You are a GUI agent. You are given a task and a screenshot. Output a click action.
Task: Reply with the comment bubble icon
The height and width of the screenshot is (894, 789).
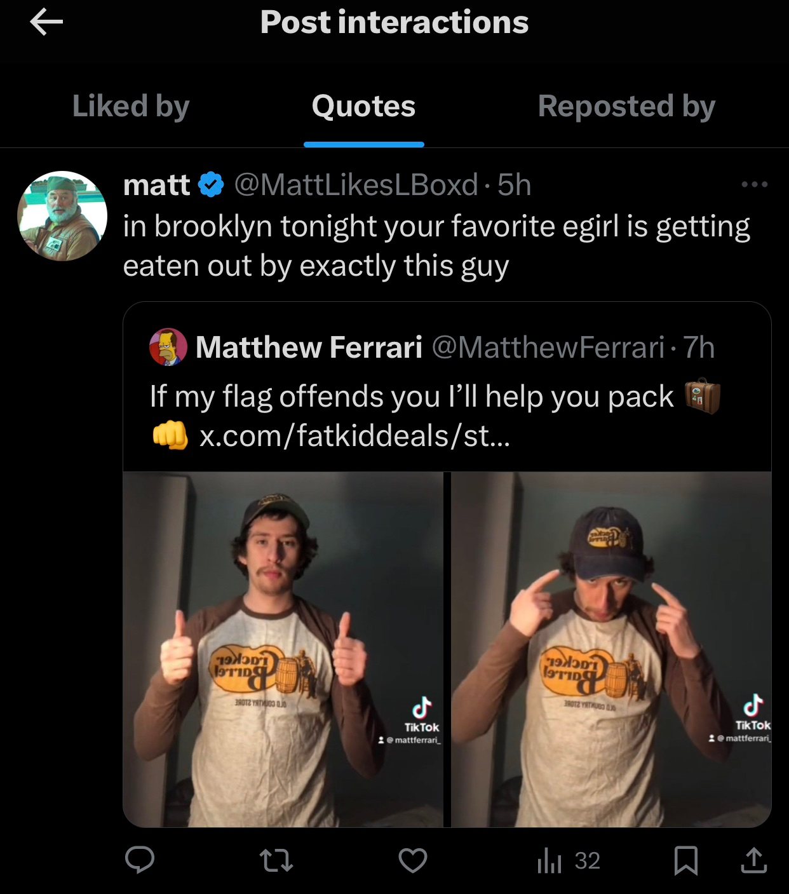[140, 860]
